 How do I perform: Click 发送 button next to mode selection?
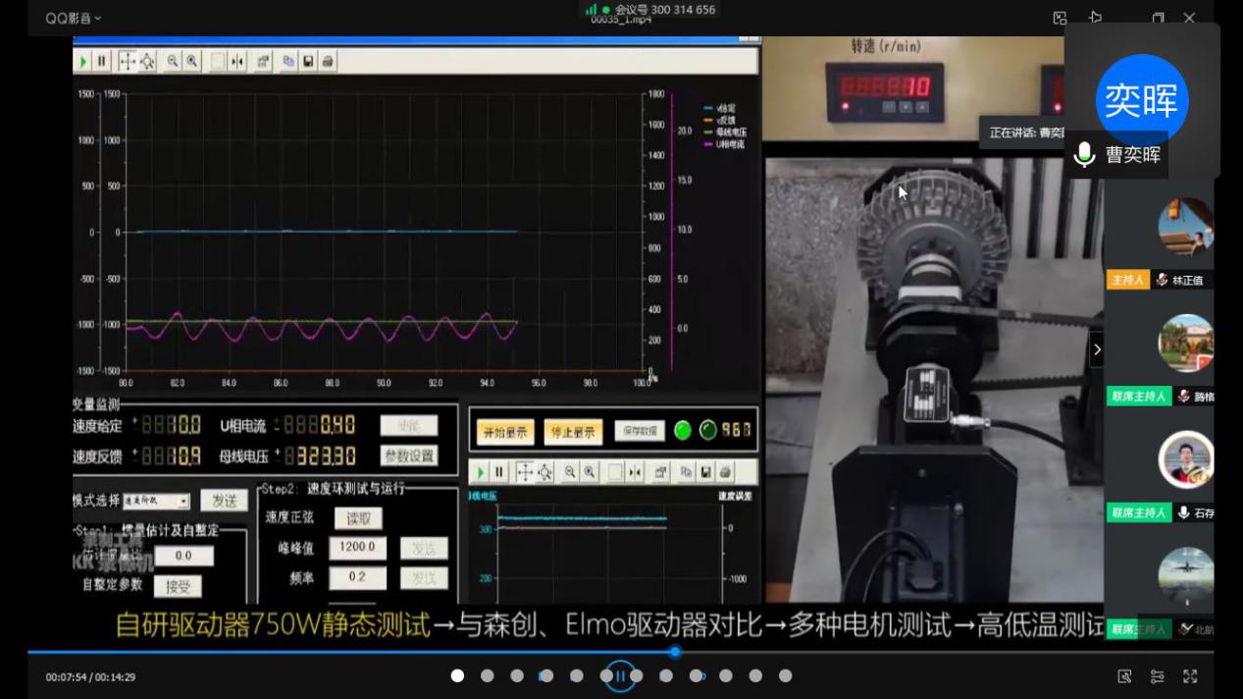click(224, 501)
